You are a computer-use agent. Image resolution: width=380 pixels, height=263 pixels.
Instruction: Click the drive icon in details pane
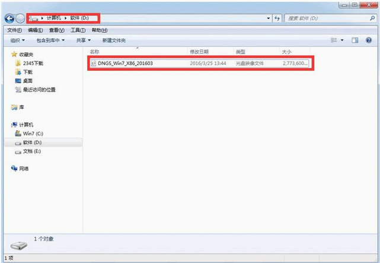point(18,245)
